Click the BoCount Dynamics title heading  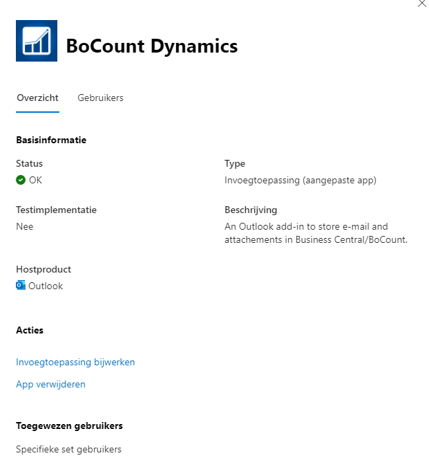click(x=152, y=46)
